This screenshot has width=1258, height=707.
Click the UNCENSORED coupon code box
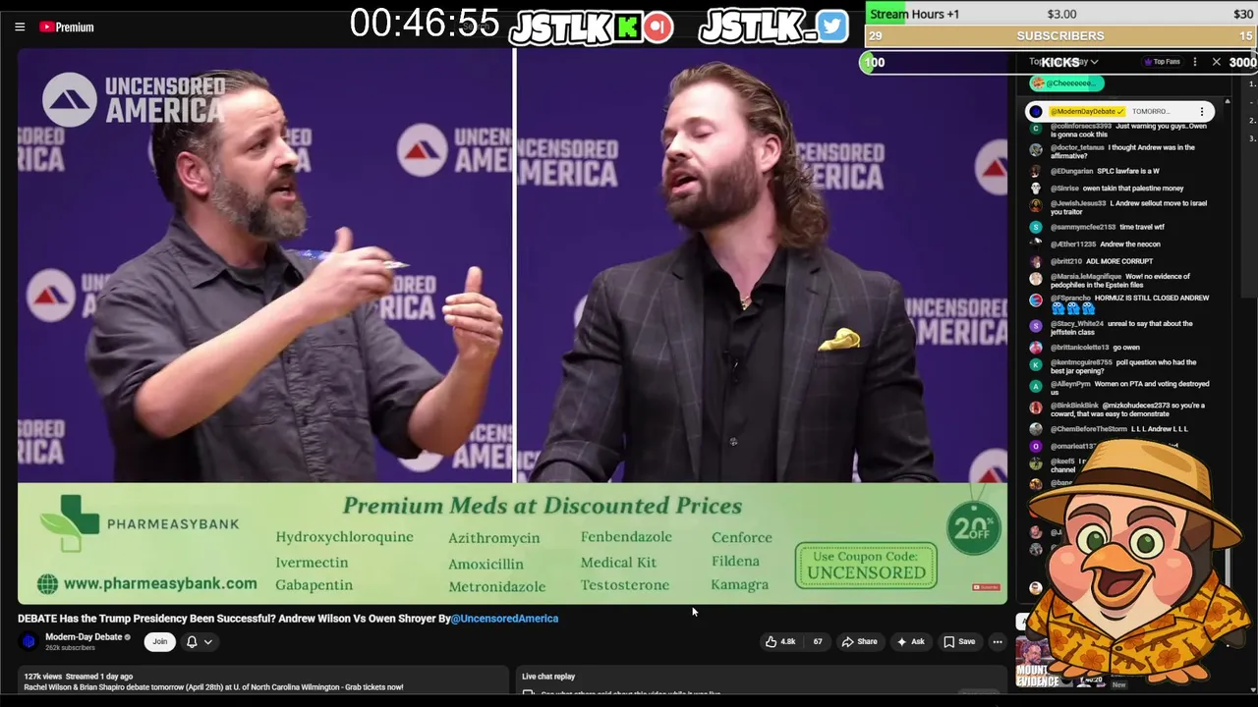(x=866, y=565)
